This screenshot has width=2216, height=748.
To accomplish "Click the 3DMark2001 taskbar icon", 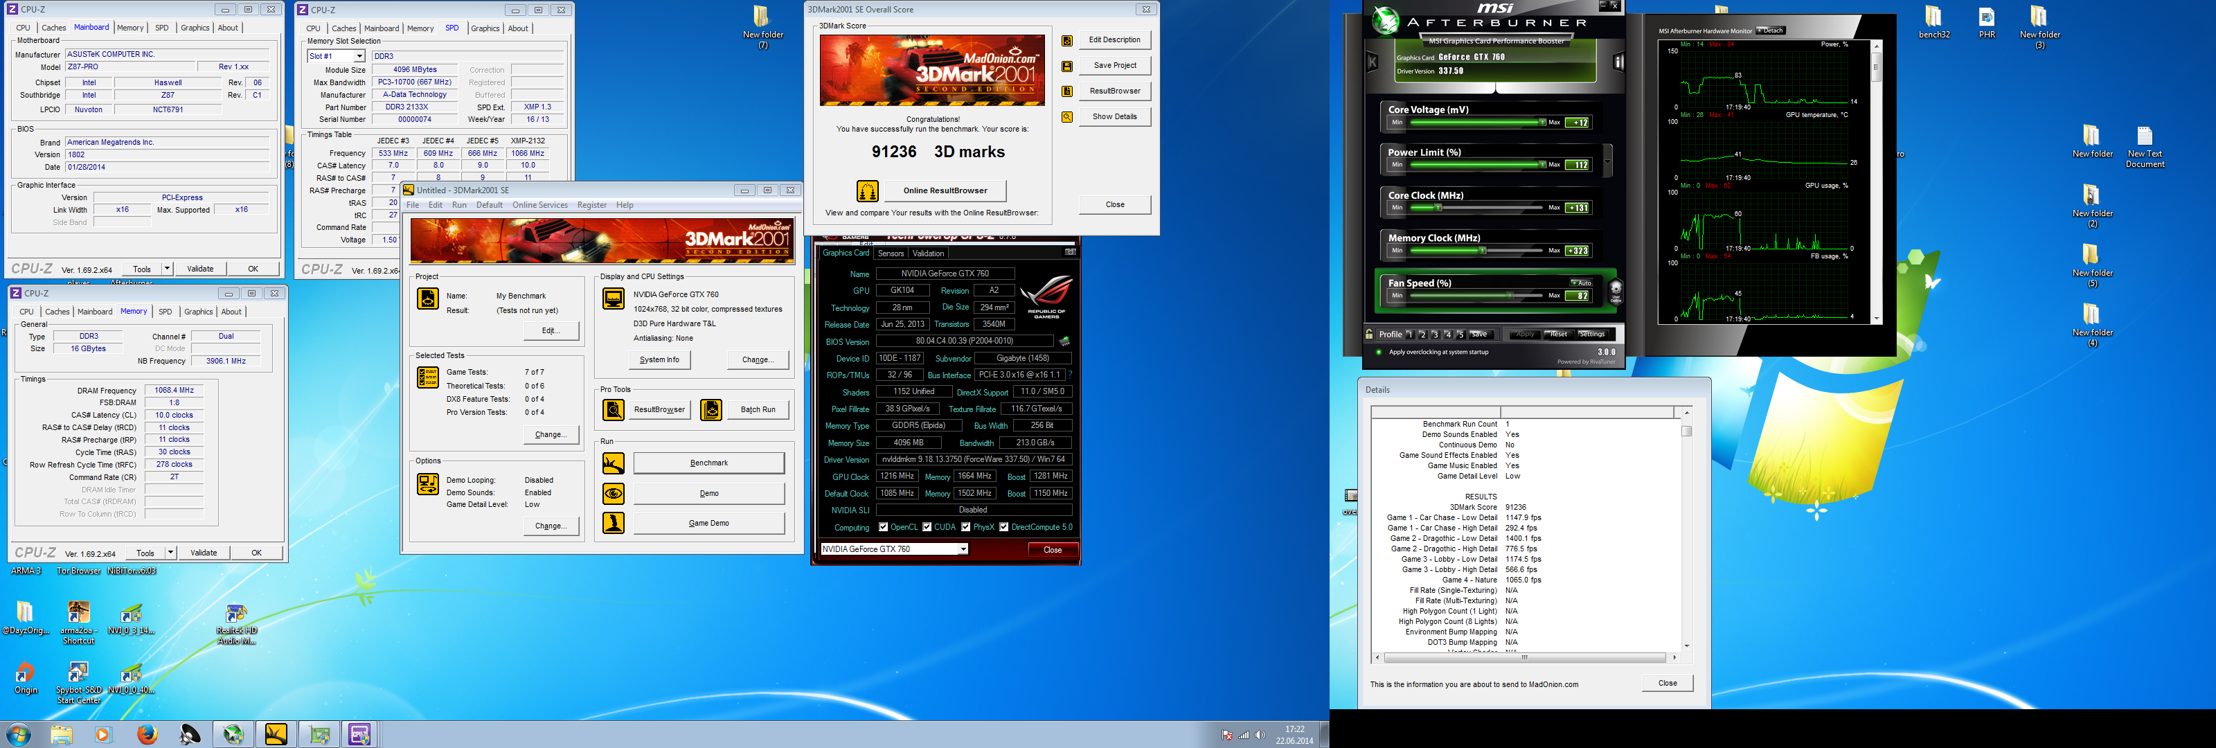I will [276, 734].
